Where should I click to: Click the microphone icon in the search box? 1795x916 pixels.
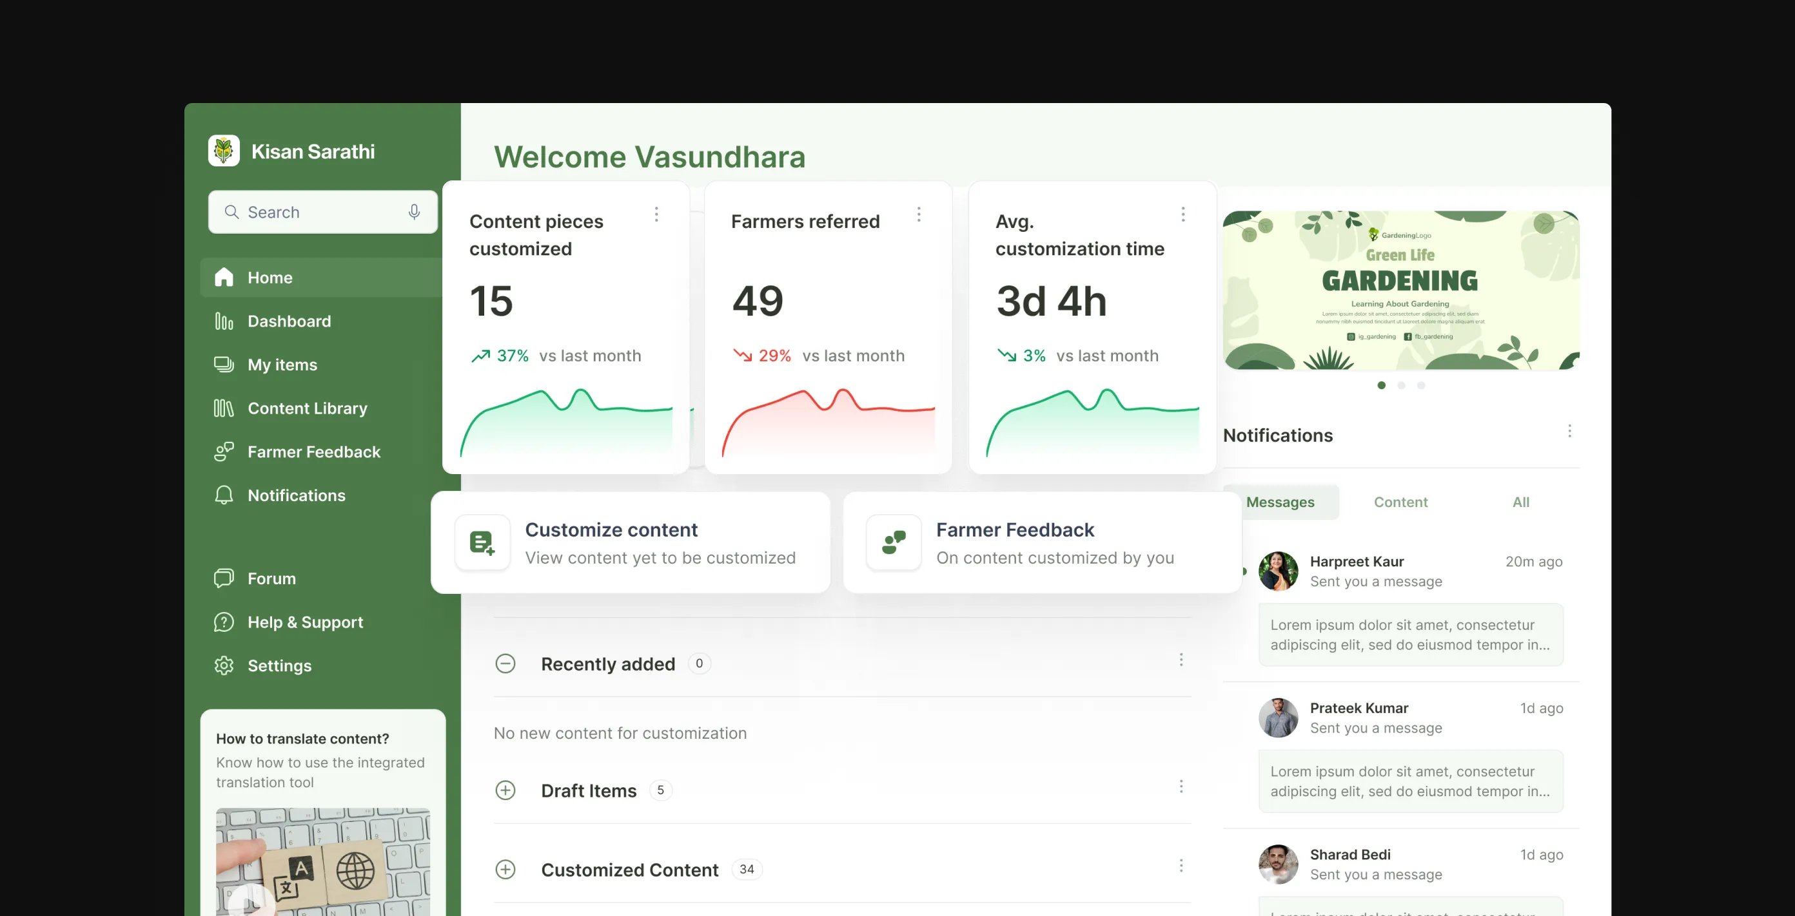[414, 211]
